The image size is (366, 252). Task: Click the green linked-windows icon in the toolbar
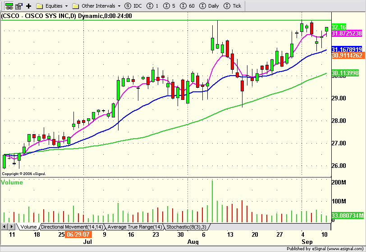pos(9,6)
